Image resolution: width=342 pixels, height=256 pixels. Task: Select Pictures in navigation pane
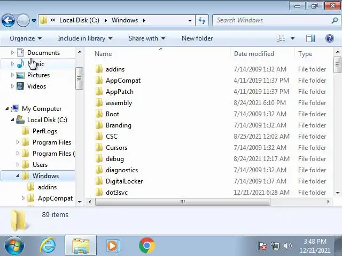point(38,75)
